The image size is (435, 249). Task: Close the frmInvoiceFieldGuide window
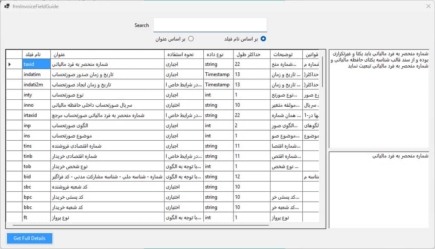(428, 6)
